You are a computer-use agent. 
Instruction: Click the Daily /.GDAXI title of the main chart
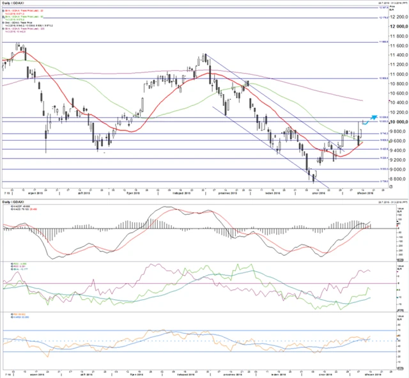click(x=14, y=4)
